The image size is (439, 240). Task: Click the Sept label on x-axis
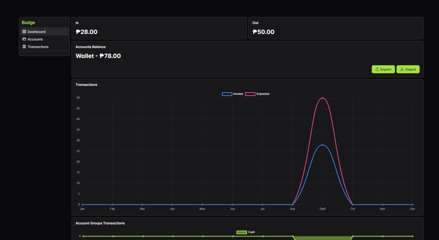click(322, 209)
